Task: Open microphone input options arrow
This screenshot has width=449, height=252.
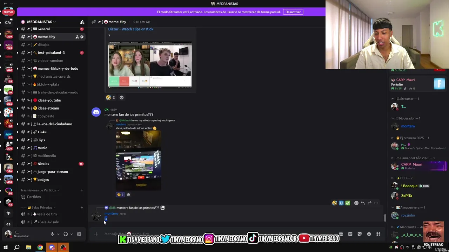Action: tap(58, 234)
